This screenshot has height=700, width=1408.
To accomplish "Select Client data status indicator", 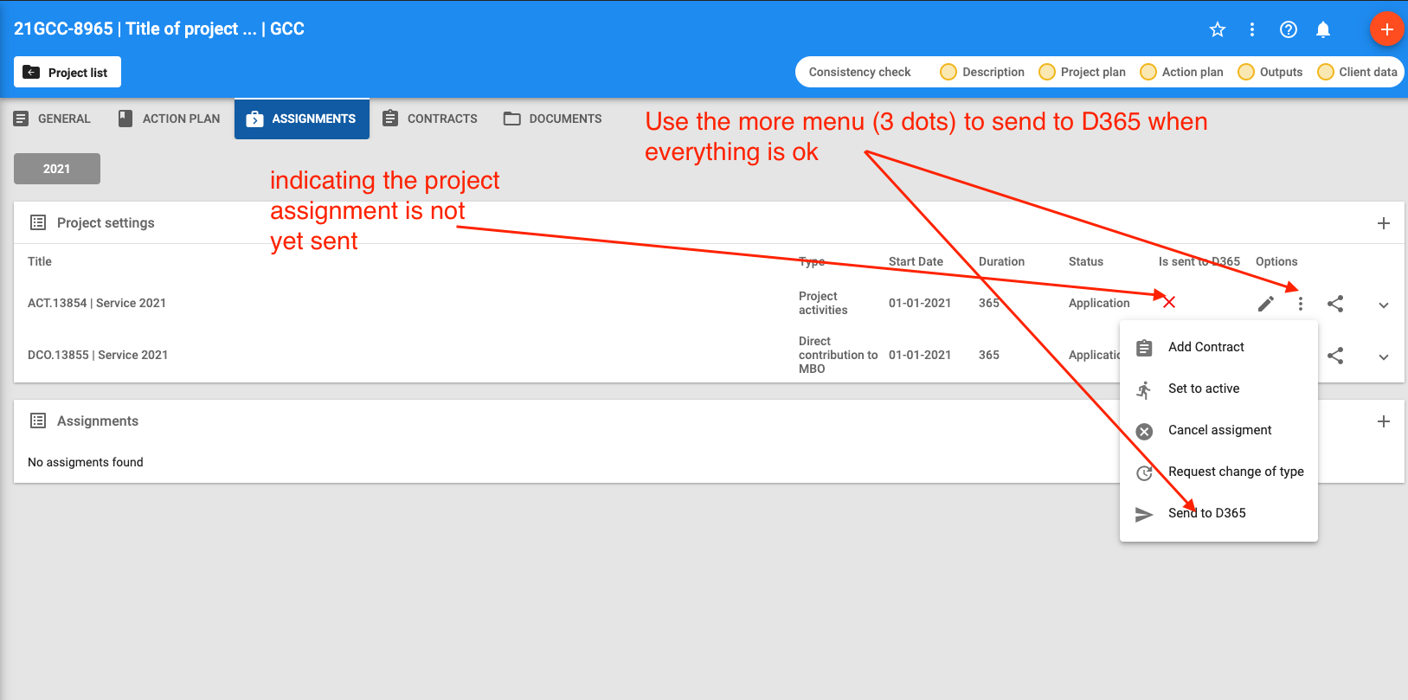I will coord(1357,72).
